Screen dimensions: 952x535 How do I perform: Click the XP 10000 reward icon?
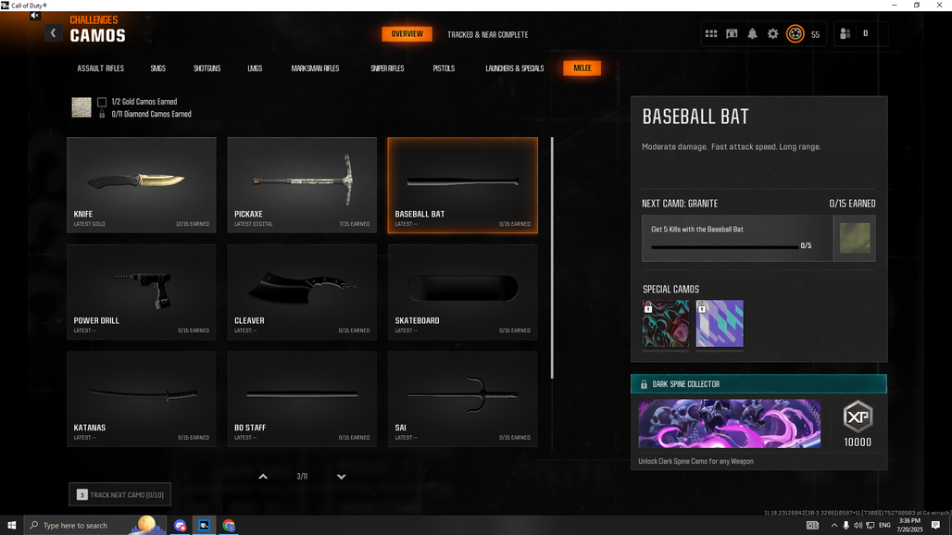(858, 417)
